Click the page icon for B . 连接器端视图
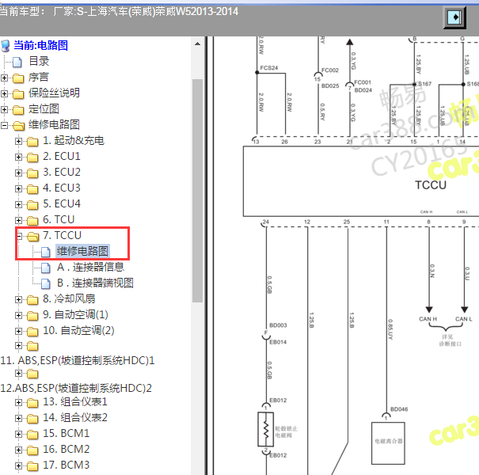The height and width of the screenshot is (475, 479). [x=46, y=283]
